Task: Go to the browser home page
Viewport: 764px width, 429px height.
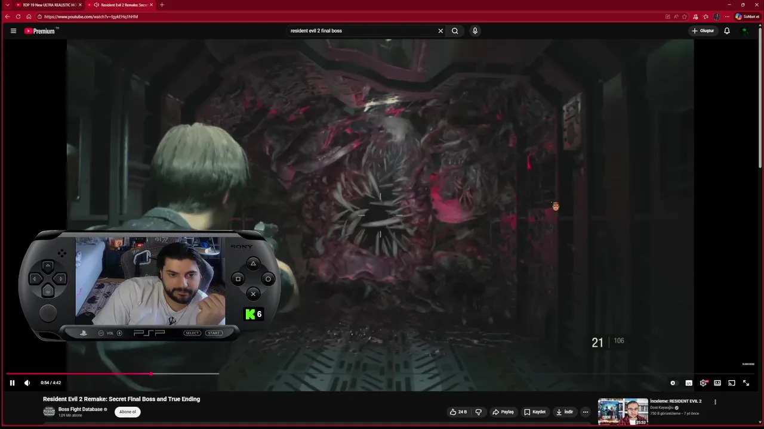Action: click(29, 17)
